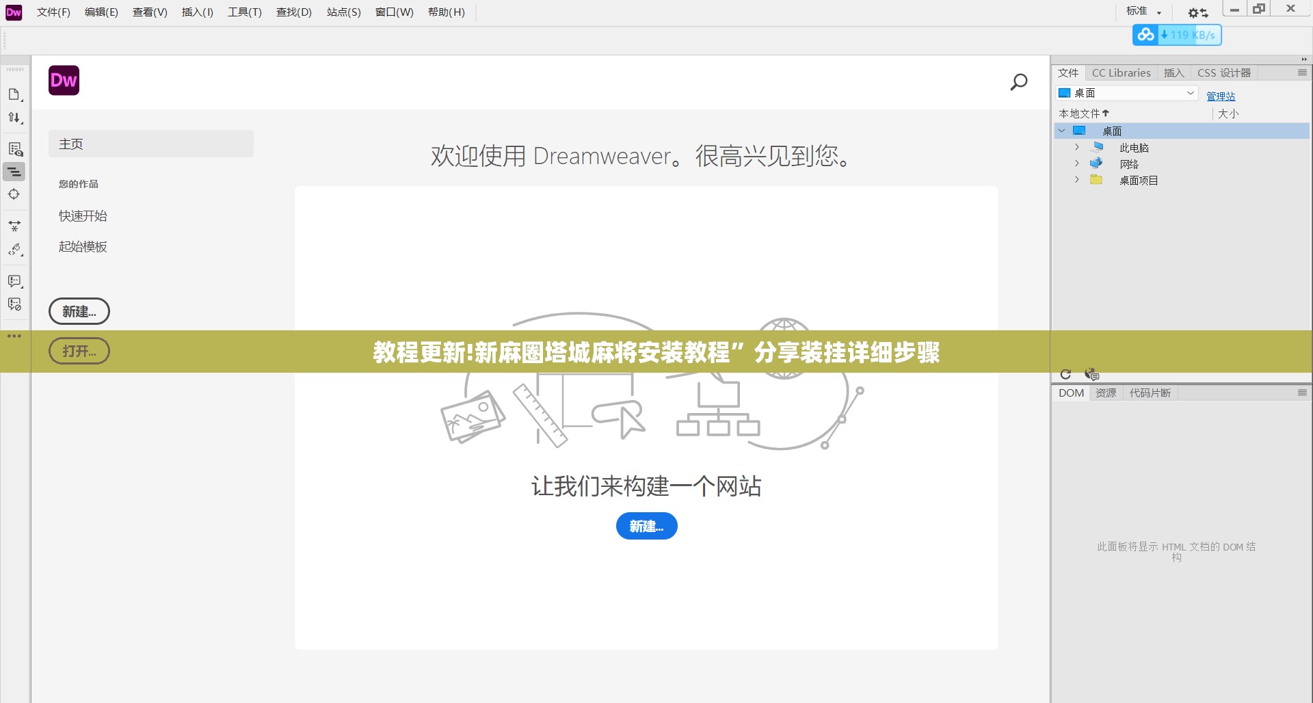Switch to the 代码片断 tab

tap(1150, 393)
